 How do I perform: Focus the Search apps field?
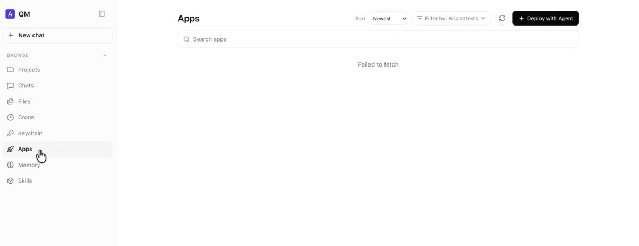(378, 39)
